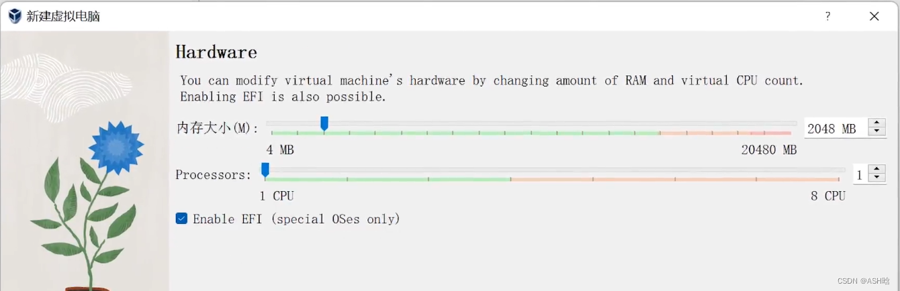Close the 新建虚拟电脑 dialog
This screenshot has width=900, height=291.
tap(874, 16)
